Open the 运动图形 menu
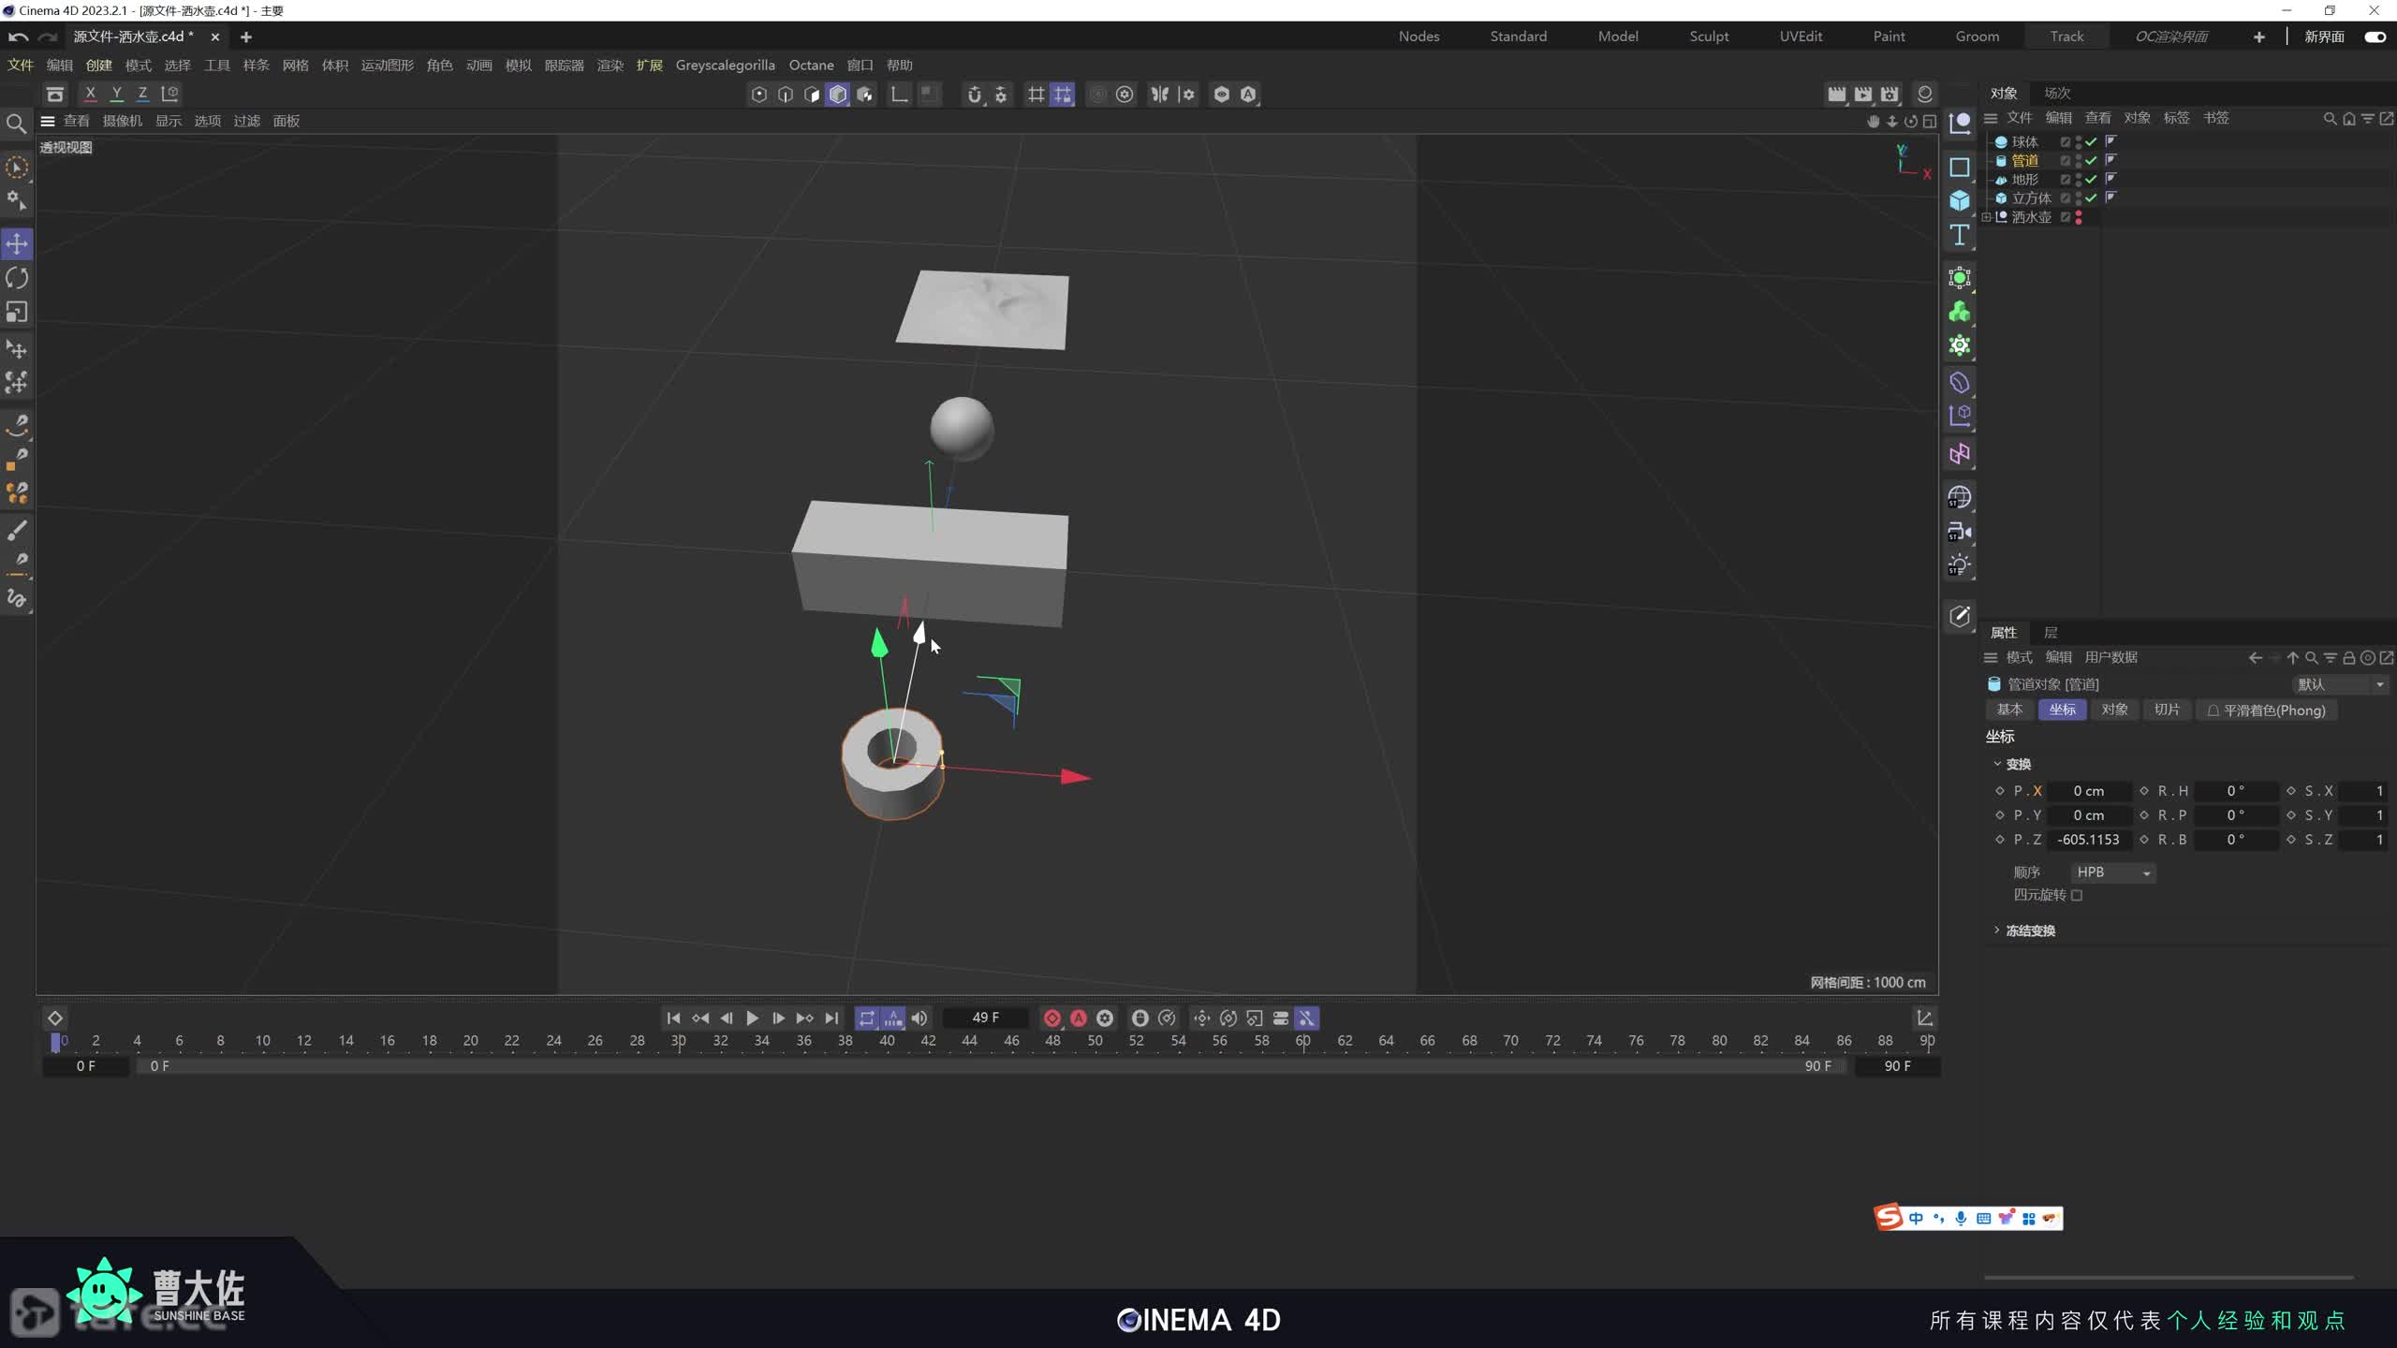This screenshot has width=2397, height=1348. [x=387, y=65]
